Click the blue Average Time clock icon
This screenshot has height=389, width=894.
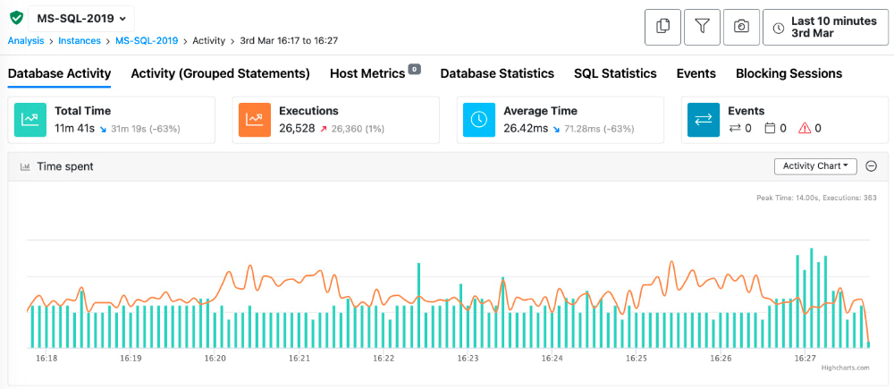coord(479,120)
